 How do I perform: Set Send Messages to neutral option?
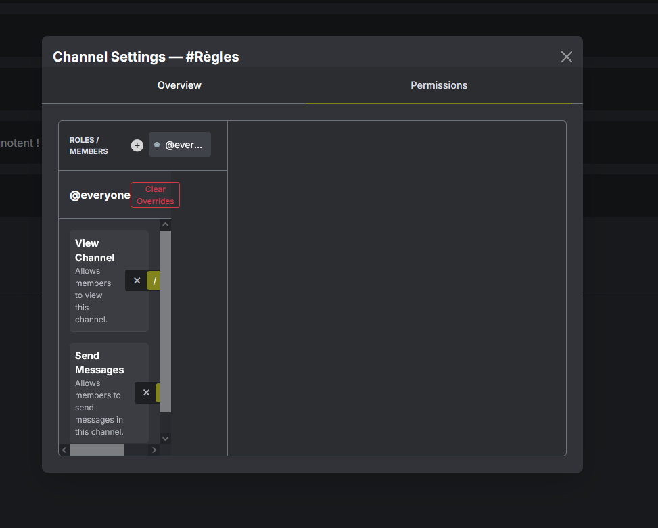(x=158, y=393)
